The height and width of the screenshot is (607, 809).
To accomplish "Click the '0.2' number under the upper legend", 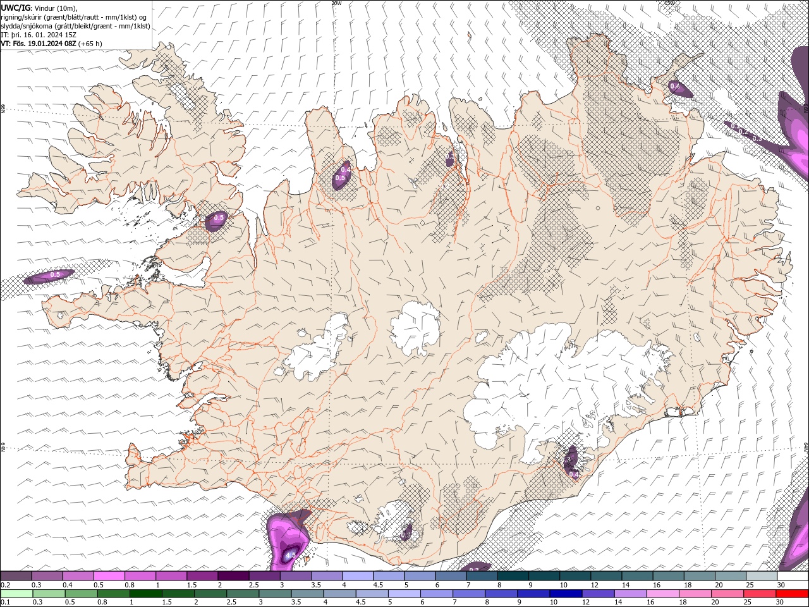I will [x=5, y=585].
